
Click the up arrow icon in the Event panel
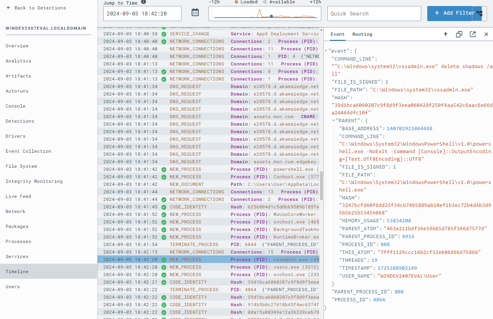pyautogui.click(x=446, y=34)
